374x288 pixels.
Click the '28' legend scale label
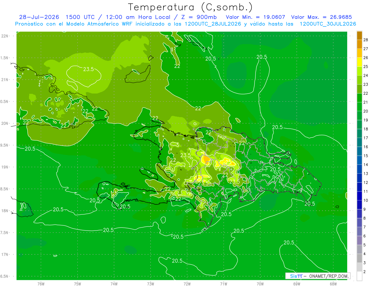366,40
